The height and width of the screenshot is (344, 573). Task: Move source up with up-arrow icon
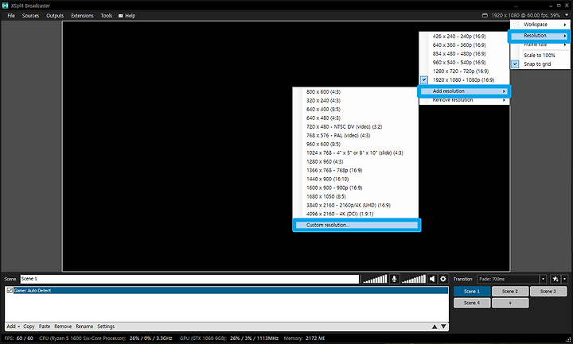435,327
